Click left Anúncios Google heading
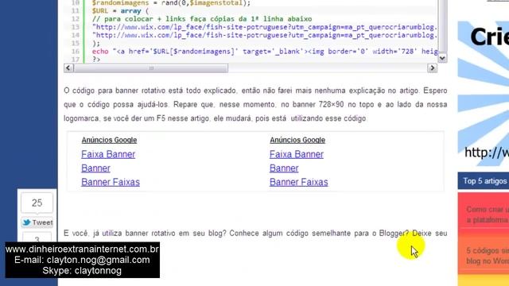Viewport: 509px width, 286px height. (x=109, y=140)
